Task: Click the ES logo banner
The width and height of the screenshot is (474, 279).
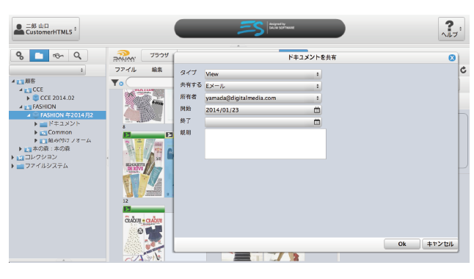Action: pyautogui.click(x=260, y=29)
